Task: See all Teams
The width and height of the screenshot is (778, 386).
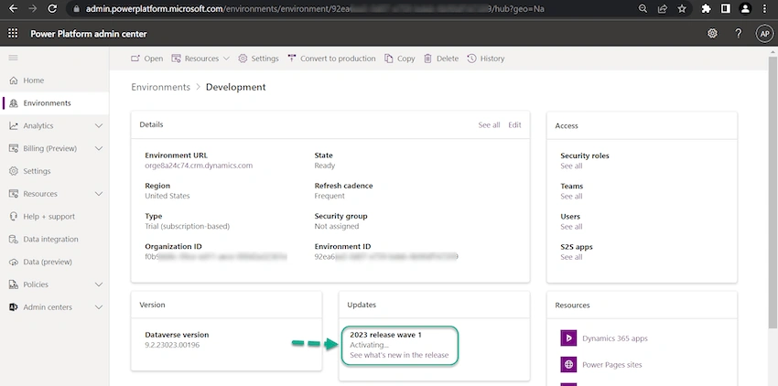Action: 571,197
